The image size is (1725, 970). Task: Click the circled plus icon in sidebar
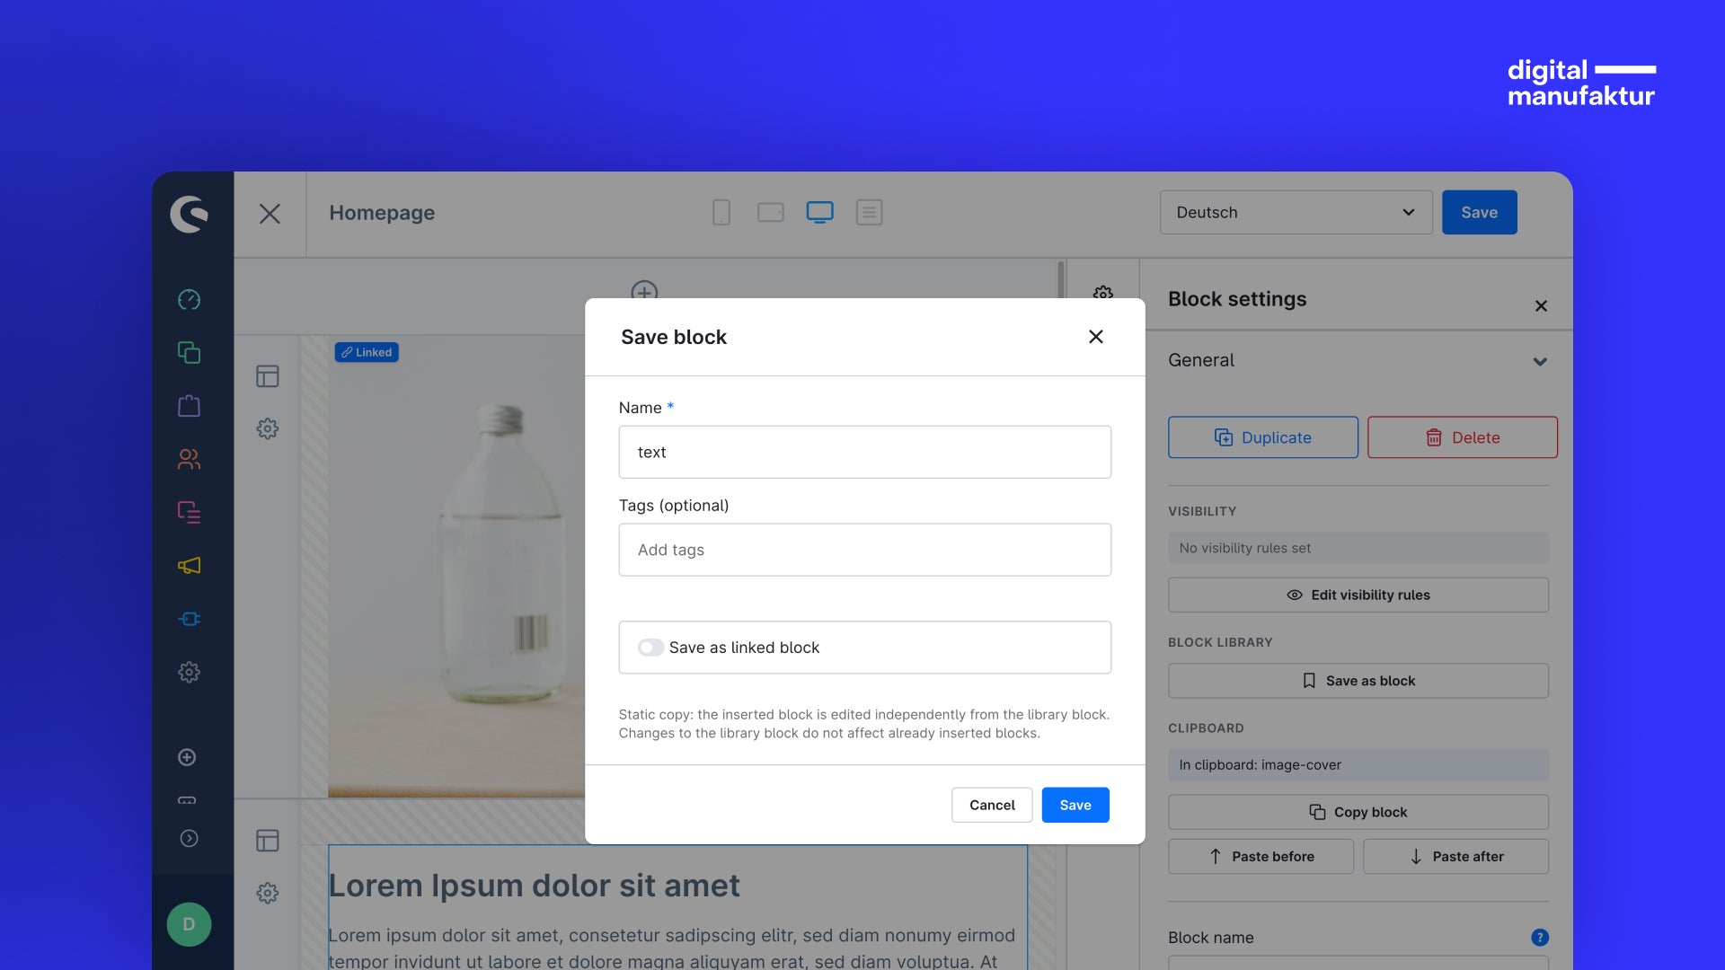tap(187, 757)
